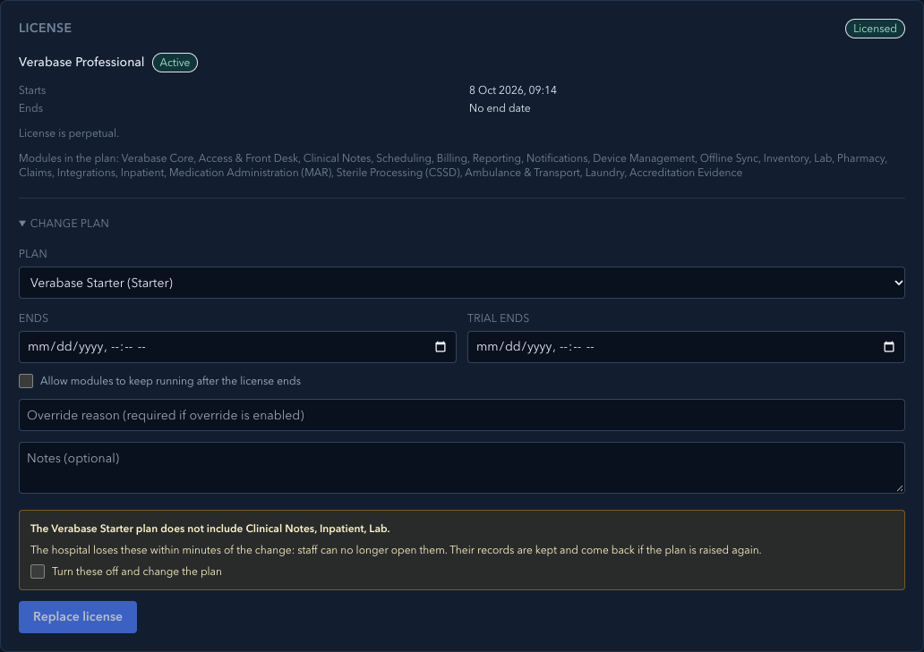Tick 'Turn these off and change the plan'

(38, 572)
